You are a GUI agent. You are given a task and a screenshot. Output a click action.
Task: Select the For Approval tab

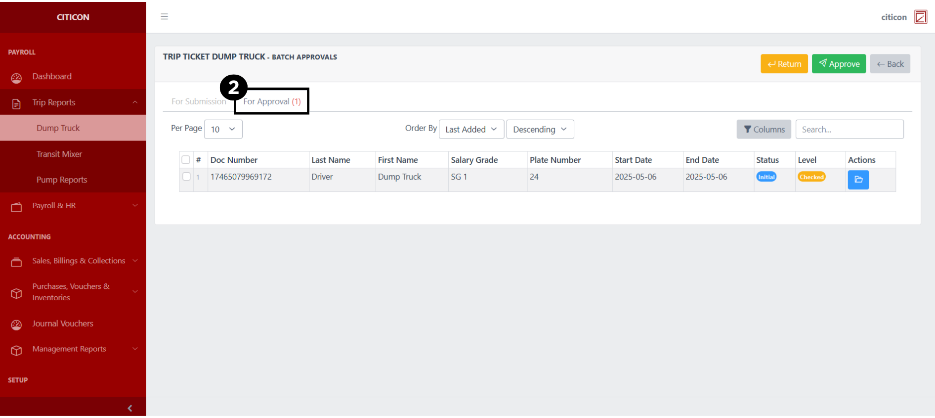(272, 101)
